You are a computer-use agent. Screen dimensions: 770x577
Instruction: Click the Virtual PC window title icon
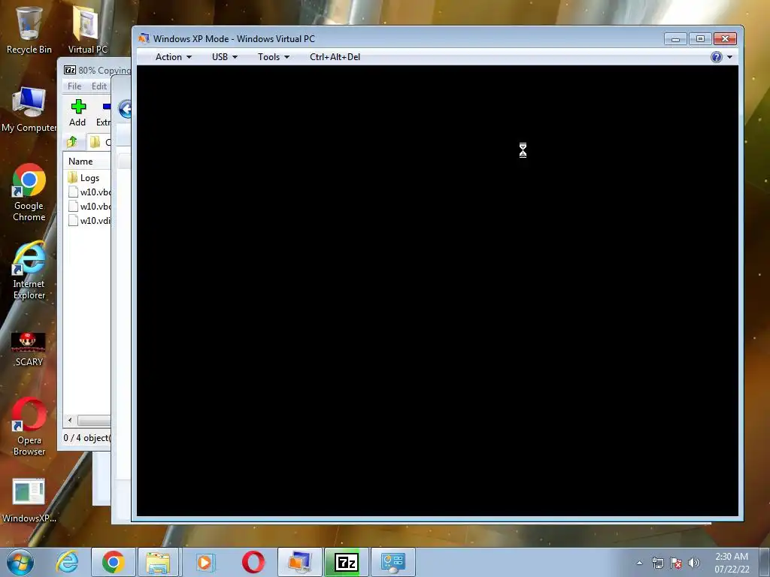click(144, 38)
